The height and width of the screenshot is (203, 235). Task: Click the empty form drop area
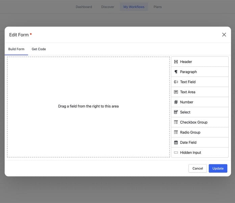point(89,107)
